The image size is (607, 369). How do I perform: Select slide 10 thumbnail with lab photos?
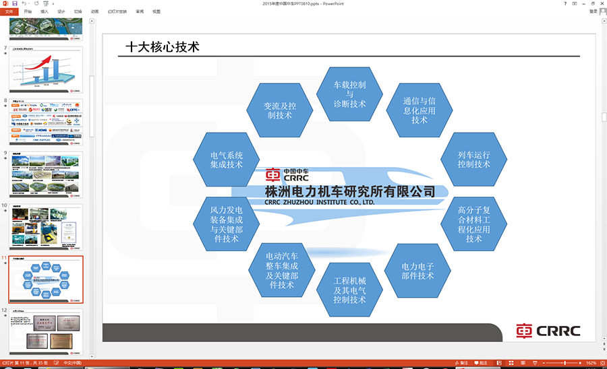click(46, 227)
